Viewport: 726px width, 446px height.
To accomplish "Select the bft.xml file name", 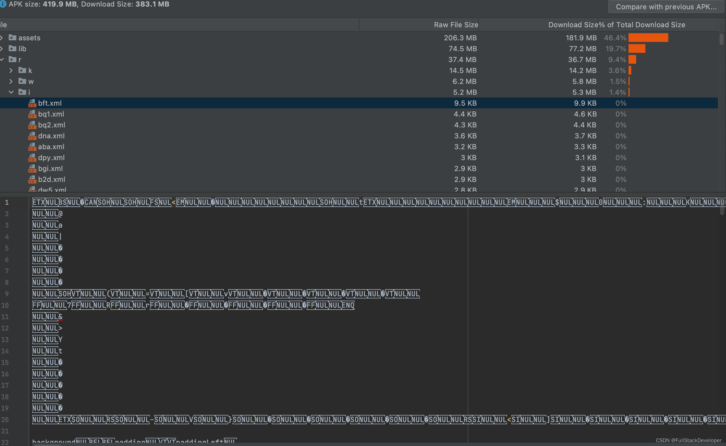I will point(50,103).
